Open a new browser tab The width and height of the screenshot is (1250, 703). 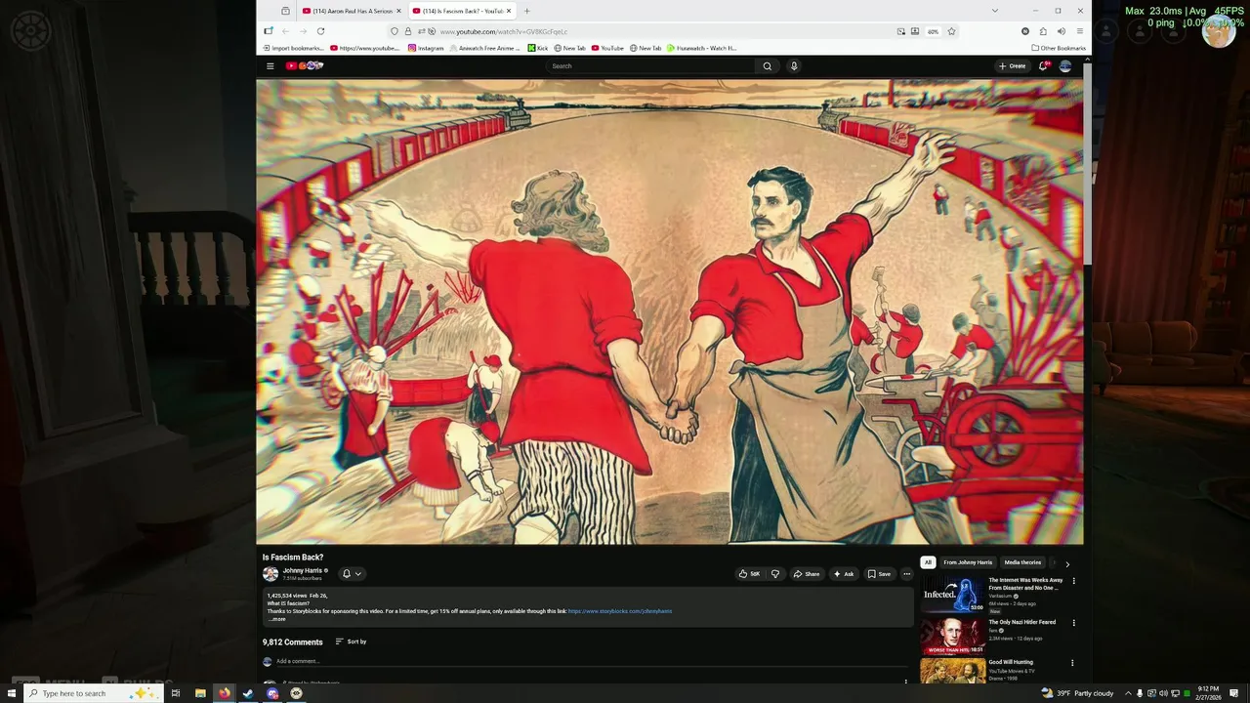(526, 11)
